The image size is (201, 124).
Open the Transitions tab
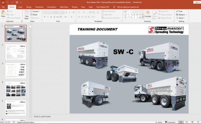(x=39, y=7)
